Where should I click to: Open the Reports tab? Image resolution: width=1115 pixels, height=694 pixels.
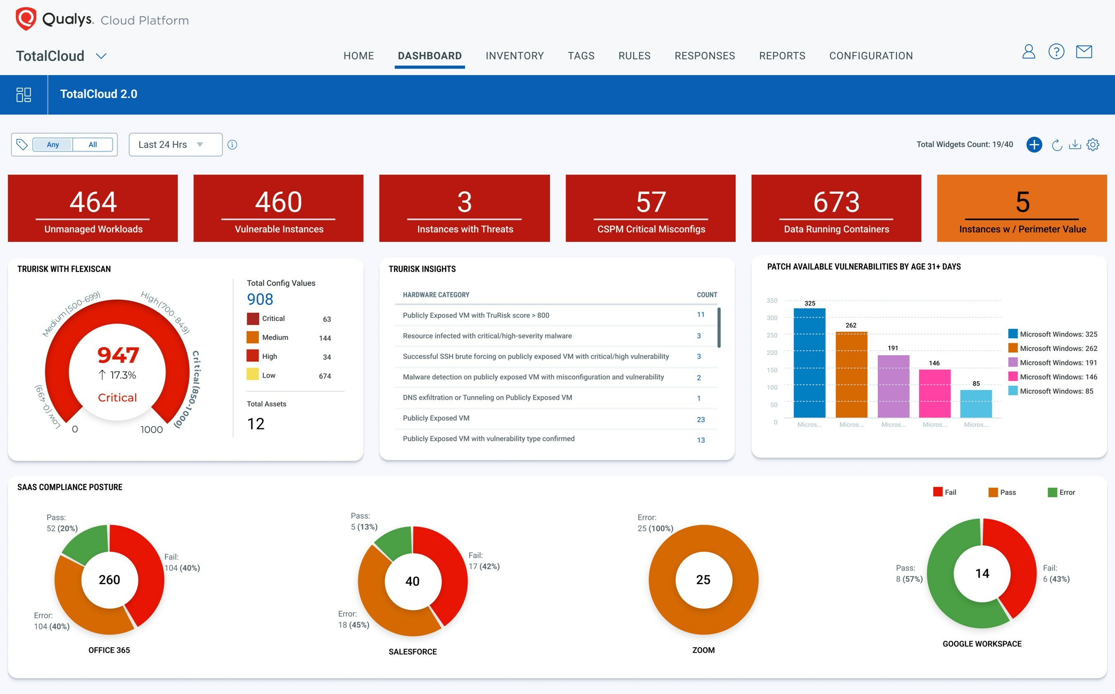(782, 56)
